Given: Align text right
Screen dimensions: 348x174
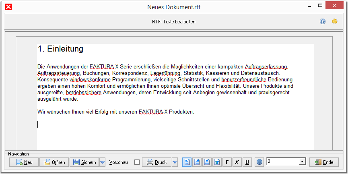Looking at the screenshot, I should 197,162.
